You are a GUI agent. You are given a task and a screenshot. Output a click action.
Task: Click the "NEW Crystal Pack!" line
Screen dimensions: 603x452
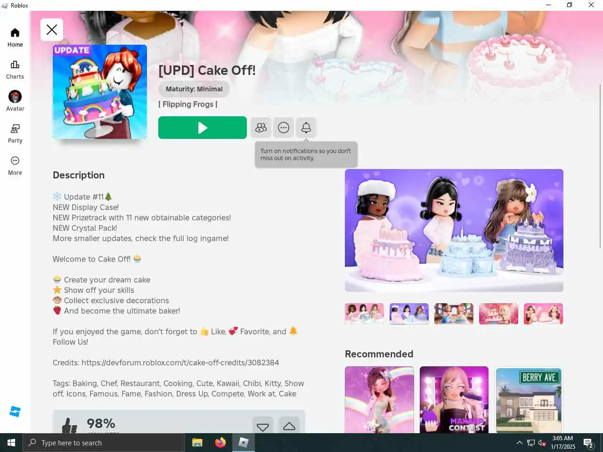coord(85,228)
